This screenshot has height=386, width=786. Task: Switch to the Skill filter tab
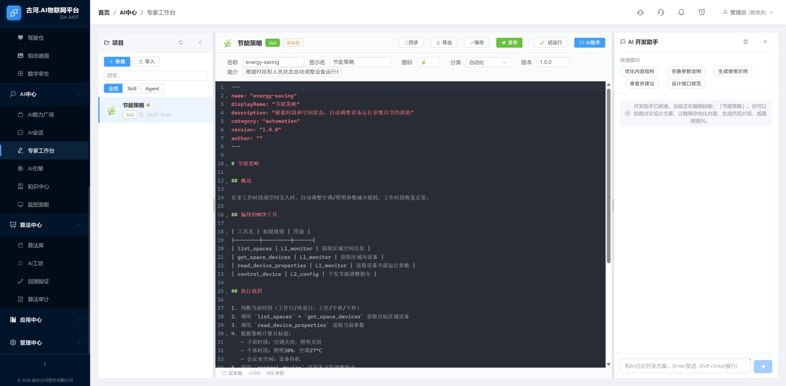(132, 88)
